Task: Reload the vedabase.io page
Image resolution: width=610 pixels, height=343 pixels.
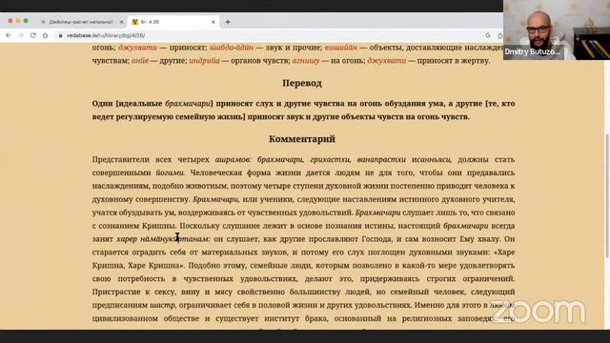Action: [x=33, y=35]
